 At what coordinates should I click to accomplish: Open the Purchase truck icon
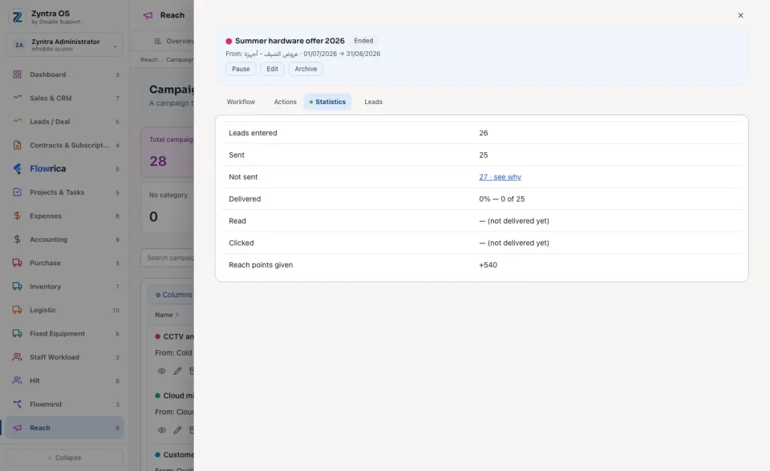click(x=17, y=263)
